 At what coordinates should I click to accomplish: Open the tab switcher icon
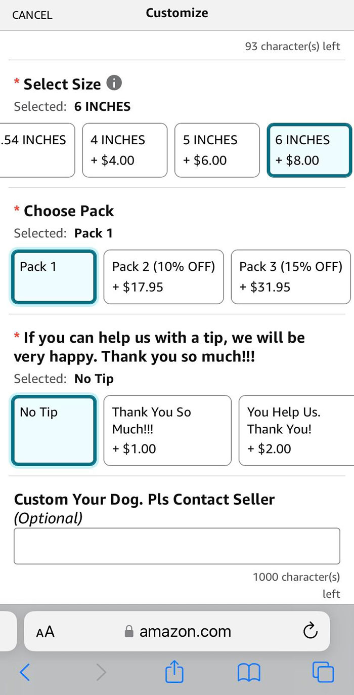(323, 672)
